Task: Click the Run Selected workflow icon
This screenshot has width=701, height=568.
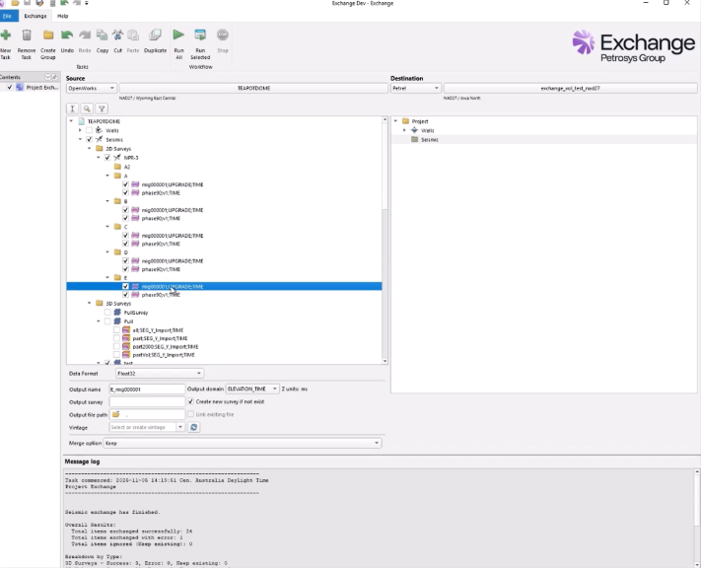Action: 200,36
